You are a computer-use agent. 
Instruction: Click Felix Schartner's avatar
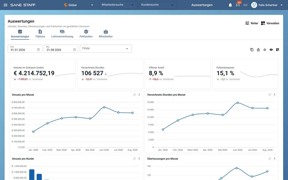pyautogui.click(x=254, y=5)
